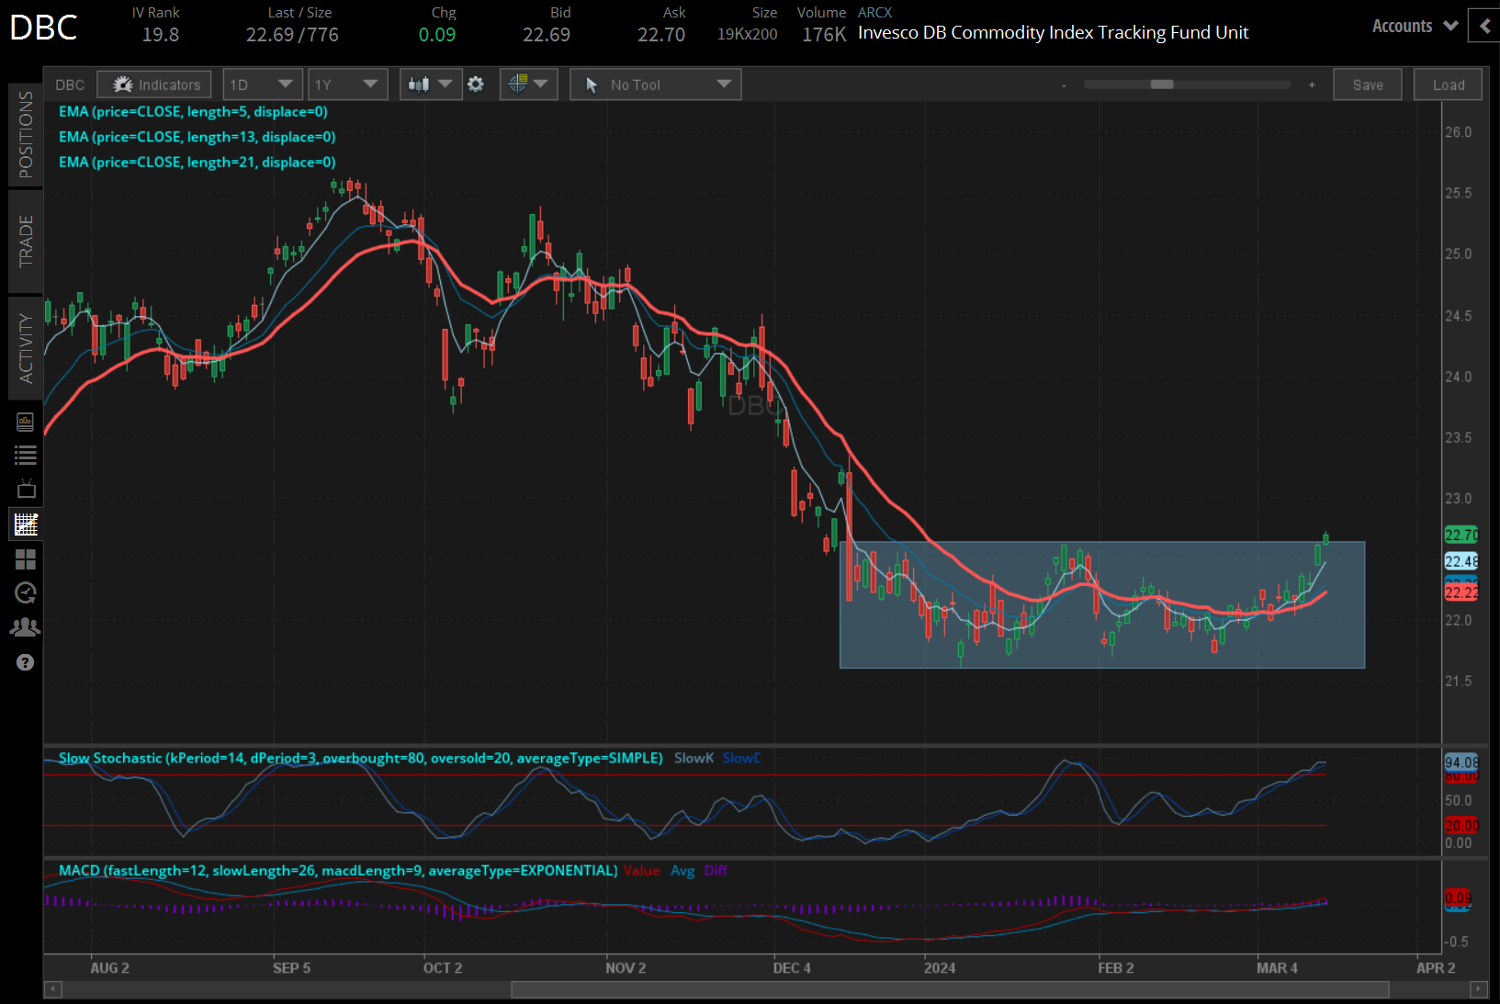
Task: Toggle the MACD Value display
Action: point(642,870)
